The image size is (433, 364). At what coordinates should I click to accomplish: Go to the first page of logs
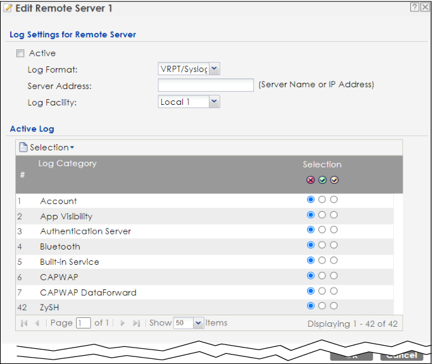[x=25, y=323]
